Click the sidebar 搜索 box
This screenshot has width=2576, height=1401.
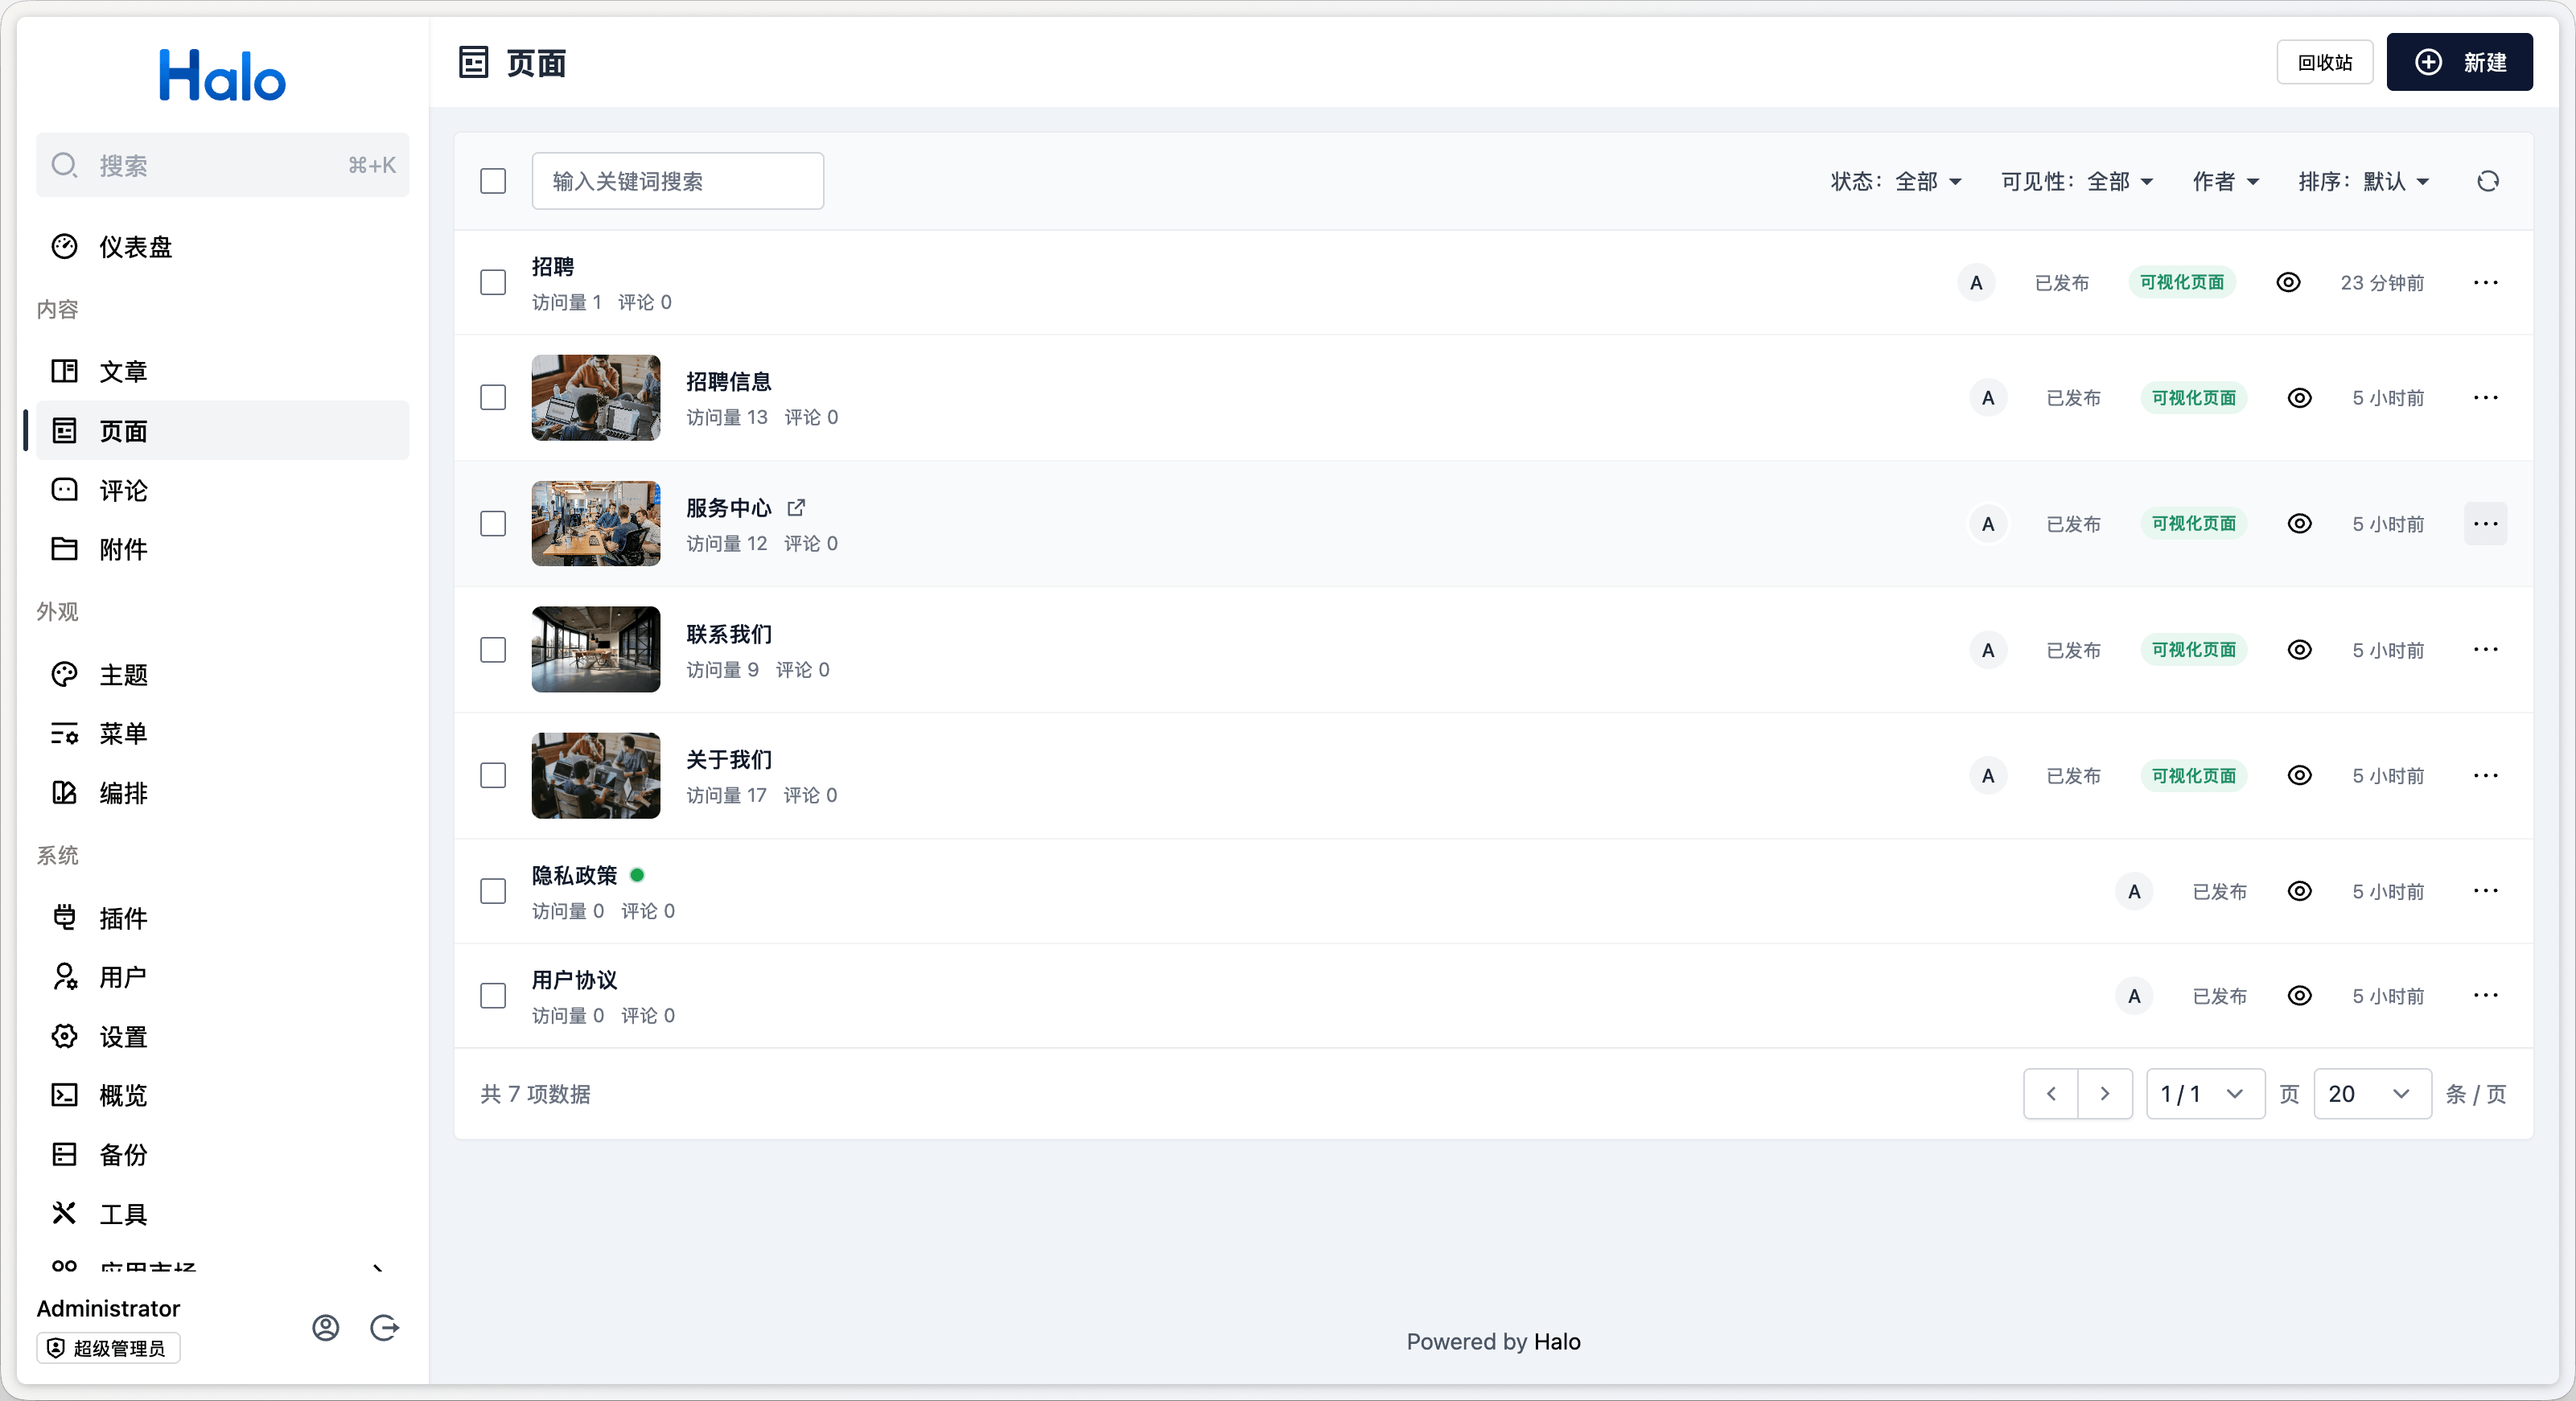222,165
